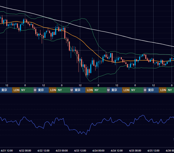Select the 東京 session block on 4/22
Viewport: 174px width, 153px height.
pyautogui.click(x=43, y=90)
